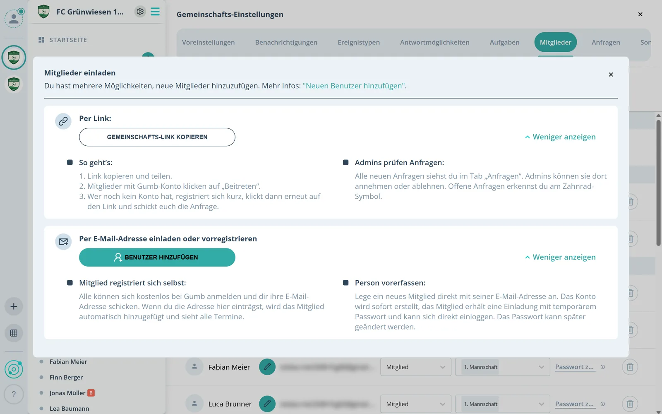Toggle the hamburger menu next to FC Grünwiesen
This screenshot has height=414, width=662.
(x=155, y=12)
